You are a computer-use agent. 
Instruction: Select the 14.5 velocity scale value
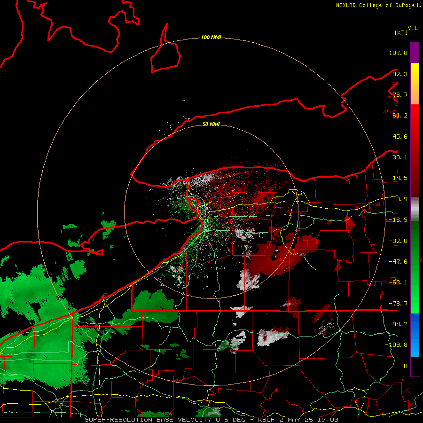(x=400, y=178)
